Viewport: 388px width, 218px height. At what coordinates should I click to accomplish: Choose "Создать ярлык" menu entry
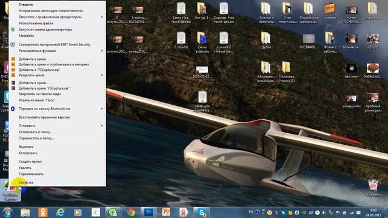[58, 162]
